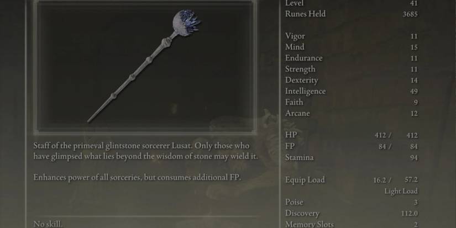Viewport: 456px width, 228px height.
Task: Select the Endurance stat label
Action: pos(303,58)
